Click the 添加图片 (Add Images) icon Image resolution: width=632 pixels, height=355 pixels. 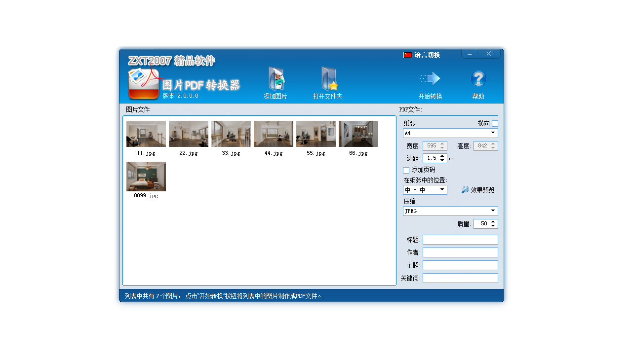275,79
